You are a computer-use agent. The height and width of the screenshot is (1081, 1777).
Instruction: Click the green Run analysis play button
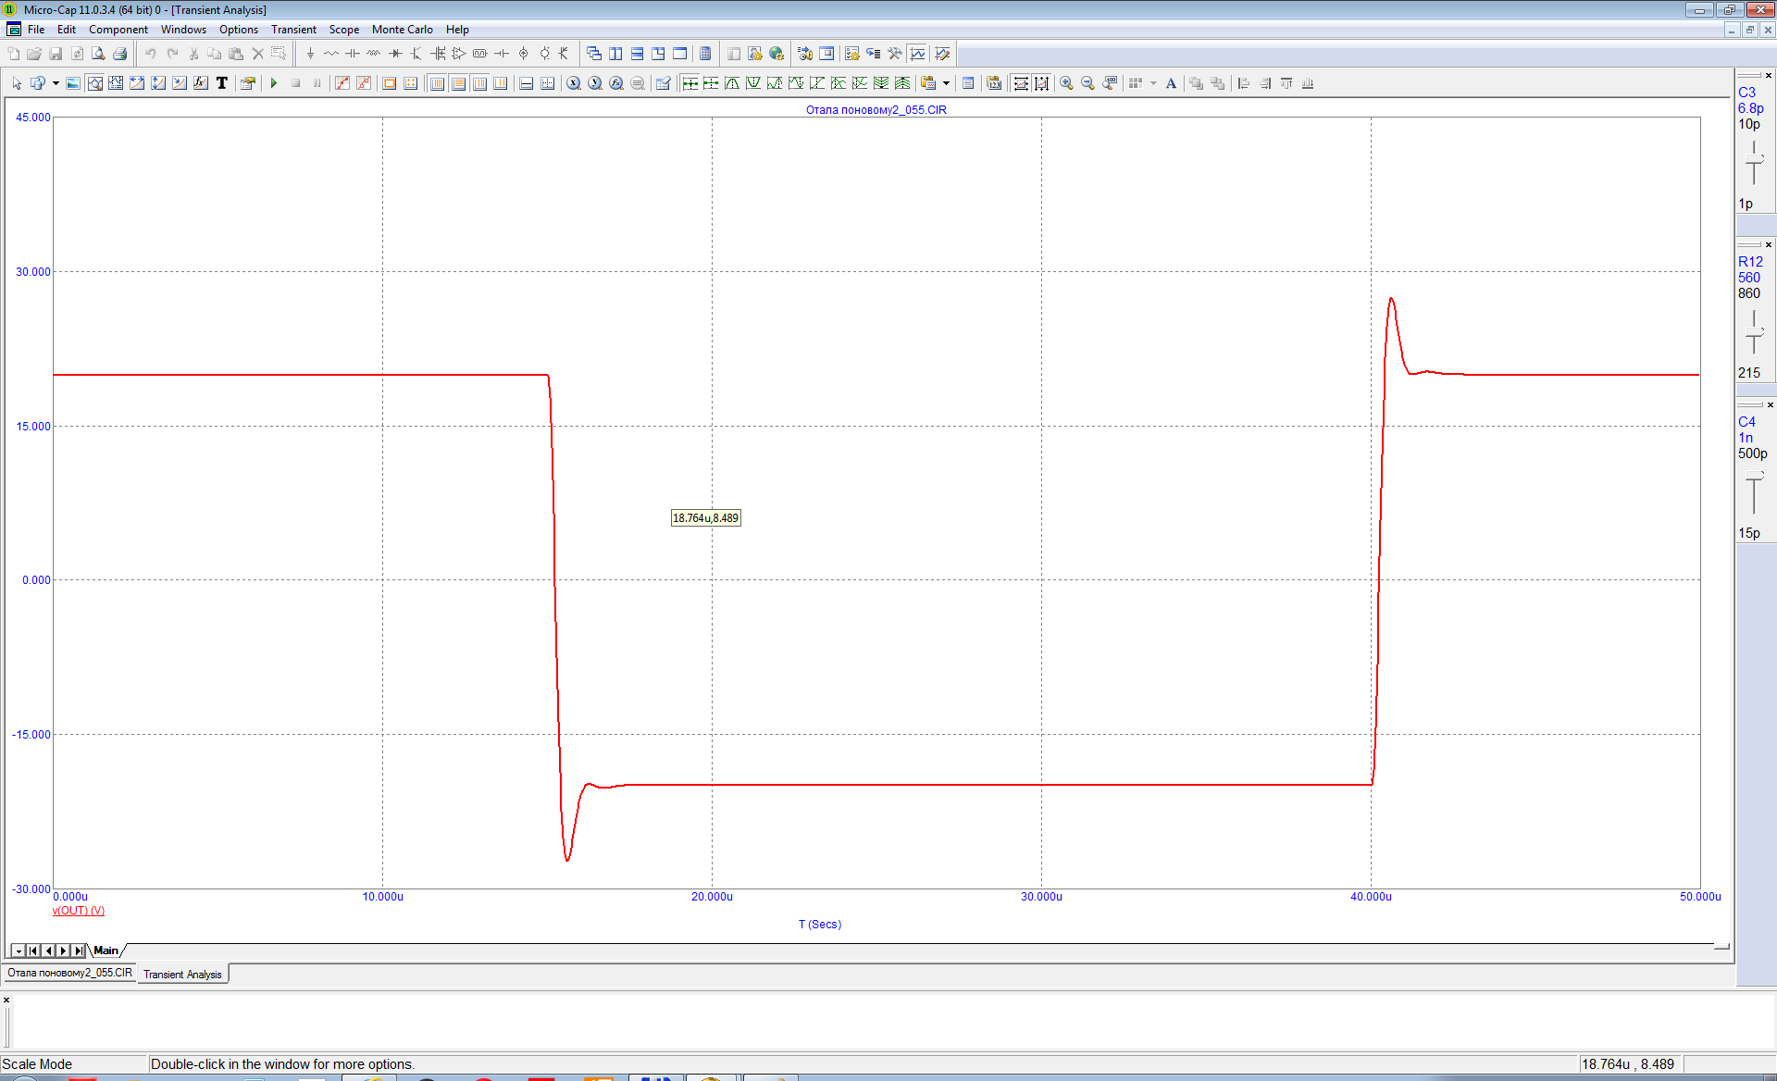tap(274, 83)
